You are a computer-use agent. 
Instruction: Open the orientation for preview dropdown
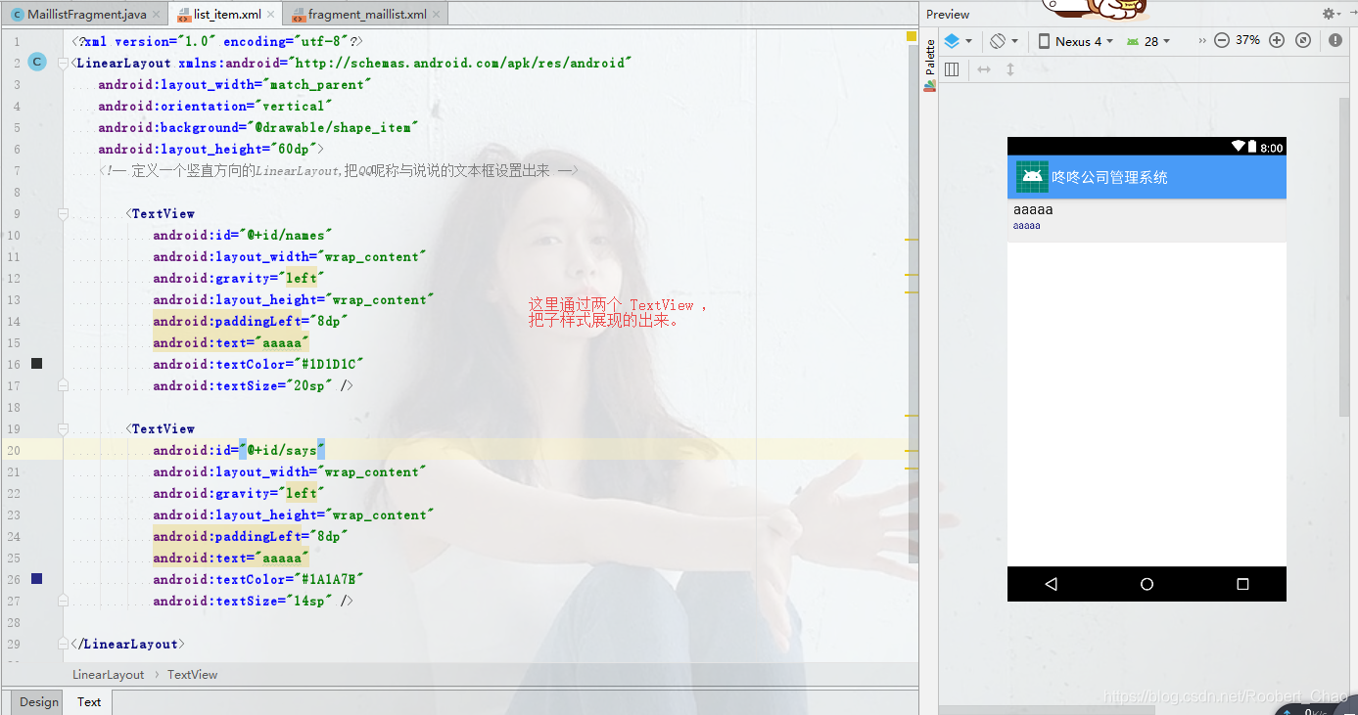coord(1004,41)
